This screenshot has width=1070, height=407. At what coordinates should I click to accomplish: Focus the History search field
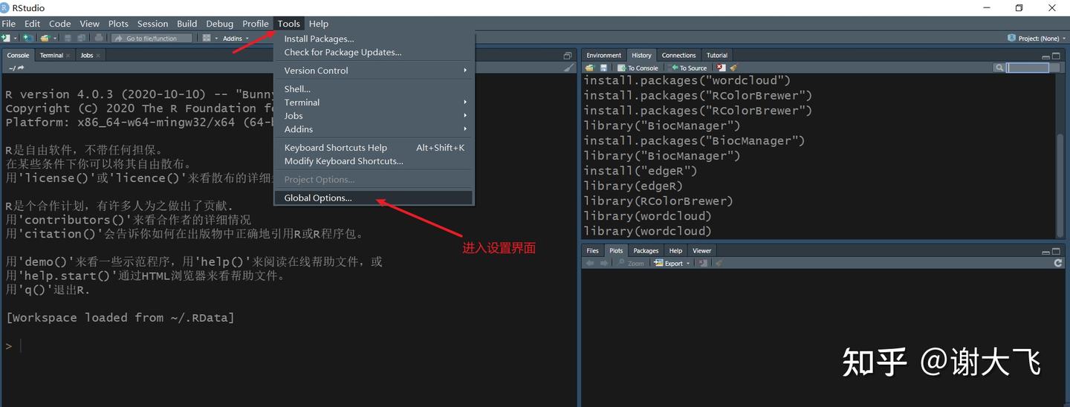[x=1028, y=68]
